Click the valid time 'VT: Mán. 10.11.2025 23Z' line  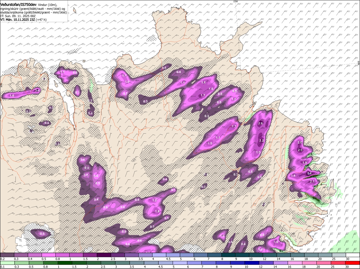point(18,20)
